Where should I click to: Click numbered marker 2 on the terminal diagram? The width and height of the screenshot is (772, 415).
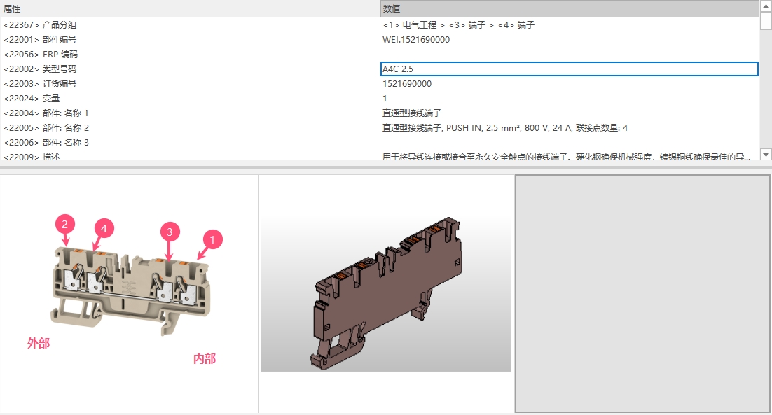tap(65, 224)
